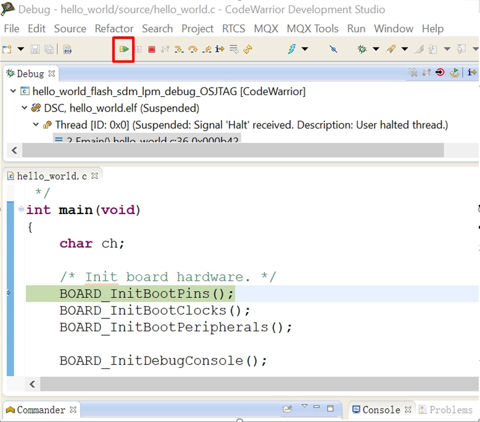Toggle Instruction Stepping Mode in toolbar

(220, 49)
